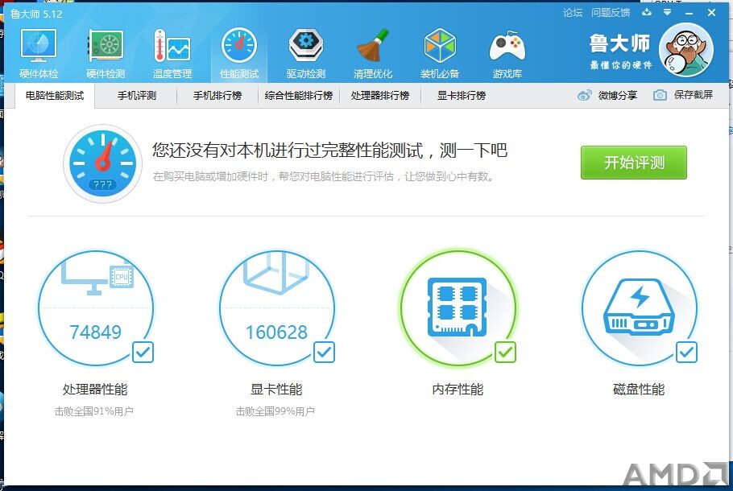Open the 处理器排行榜 tab

tap(380, 96)
